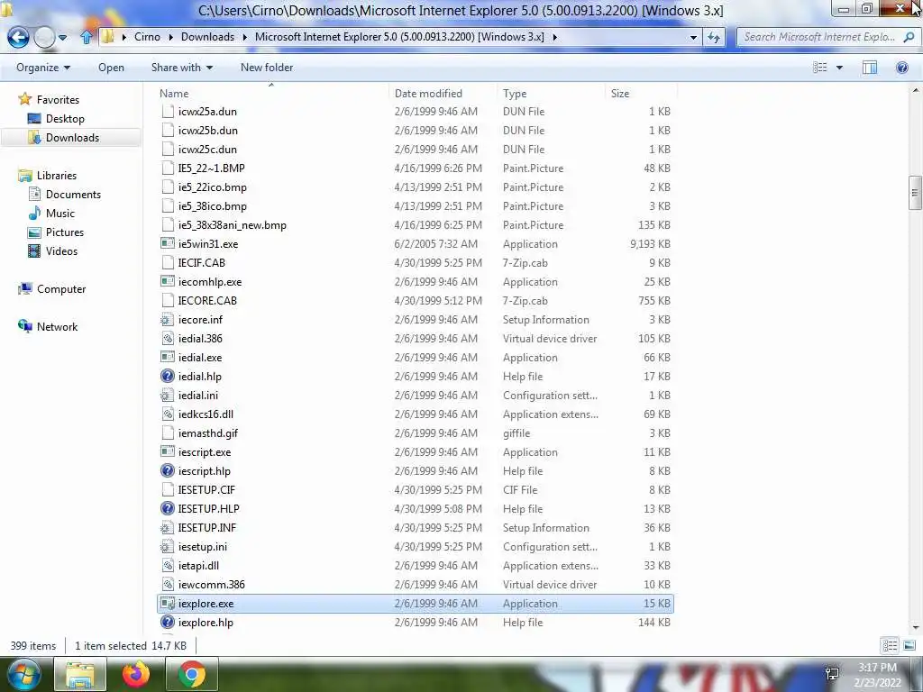This screenshot has width=923, height=692.
Task: Toggle the preview pane icon
Action: [x=870, y=68]
